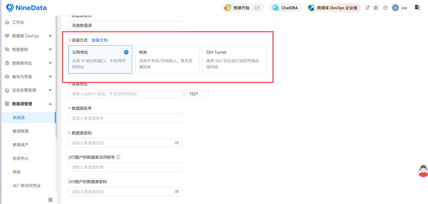Click the SYS租户 account help tooltip icon
The width and height of the screenshot is (428, 204).
(x=118, y=157)
